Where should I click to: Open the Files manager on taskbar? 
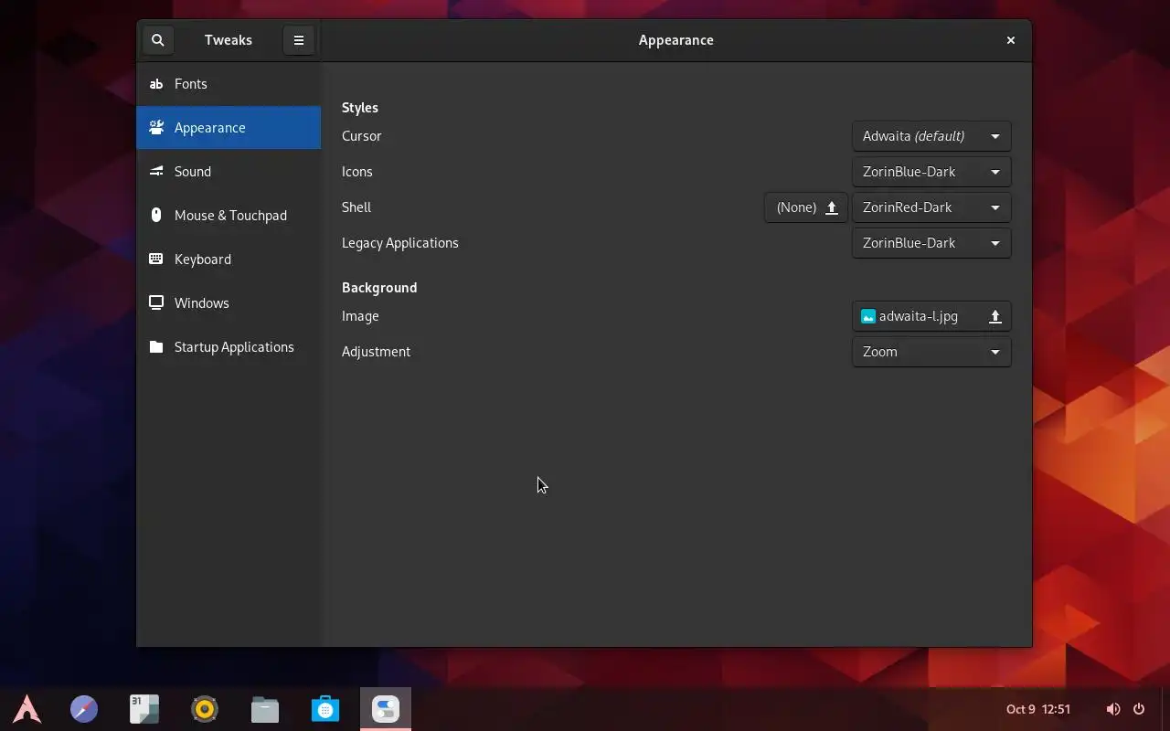pyautogui.click(x=265, y=709)
